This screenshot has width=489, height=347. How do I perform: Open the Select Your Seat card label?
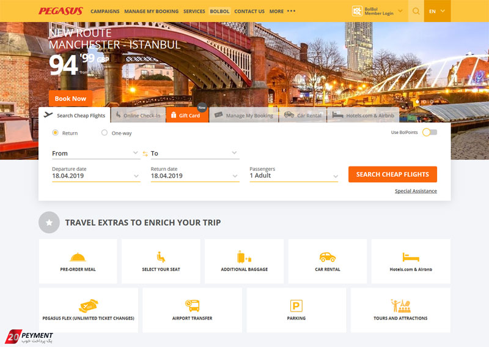161,269
